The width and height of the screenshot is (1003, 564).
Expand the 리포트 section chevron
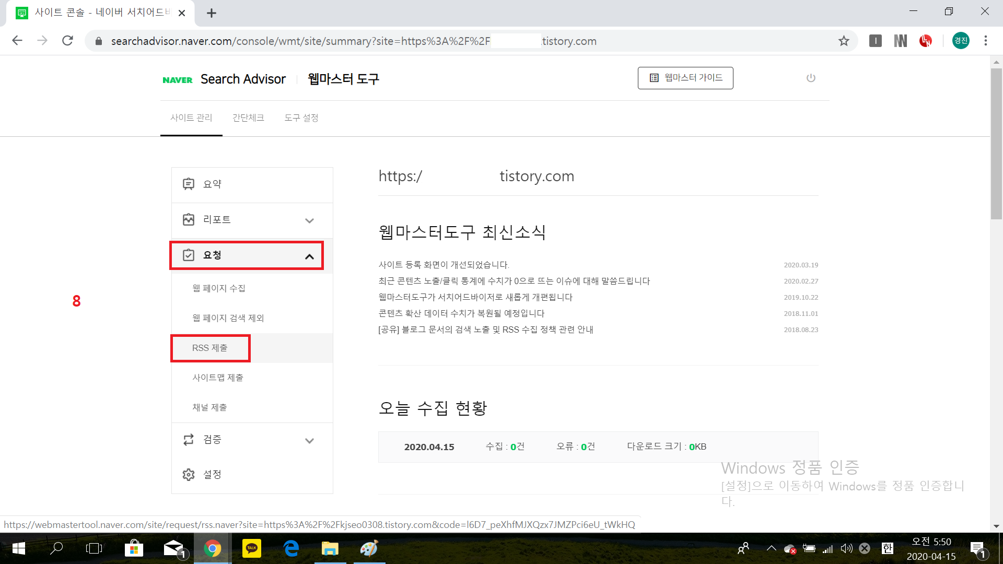click(309, 220)
